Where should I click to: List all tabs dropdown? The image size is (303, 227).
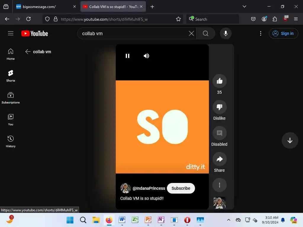[244, 7]
